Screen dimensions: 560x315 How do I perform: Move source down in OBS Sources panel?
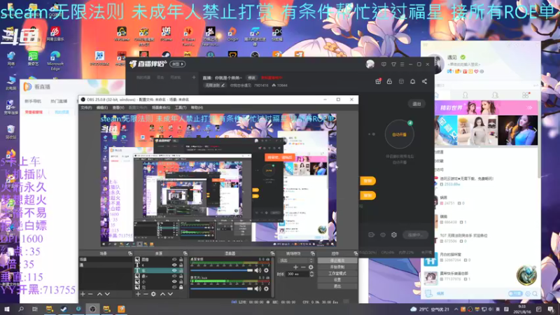tap(170, 294)
